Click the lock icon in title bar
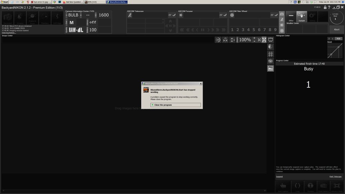Screen dimensions: 345x194 point(325,7)
